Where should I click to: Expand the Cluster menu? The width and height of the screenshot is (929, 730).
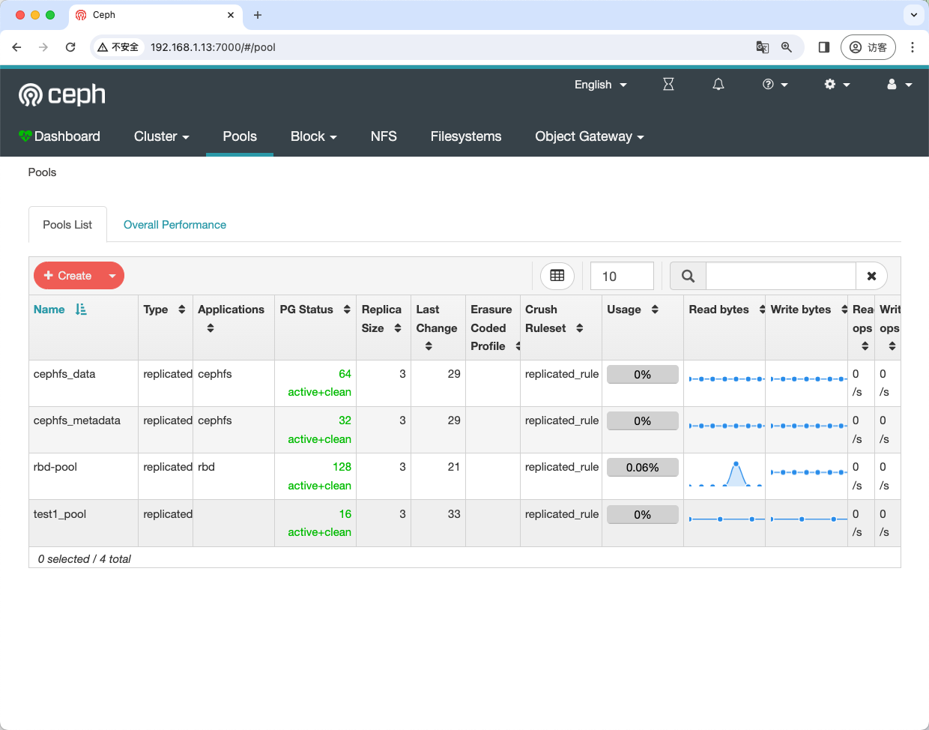(162, 136)
